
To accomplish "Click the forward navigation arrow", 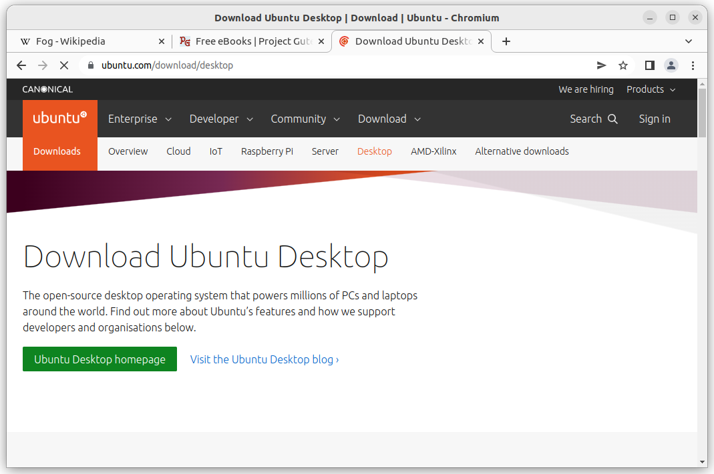I will pos(42,65).
